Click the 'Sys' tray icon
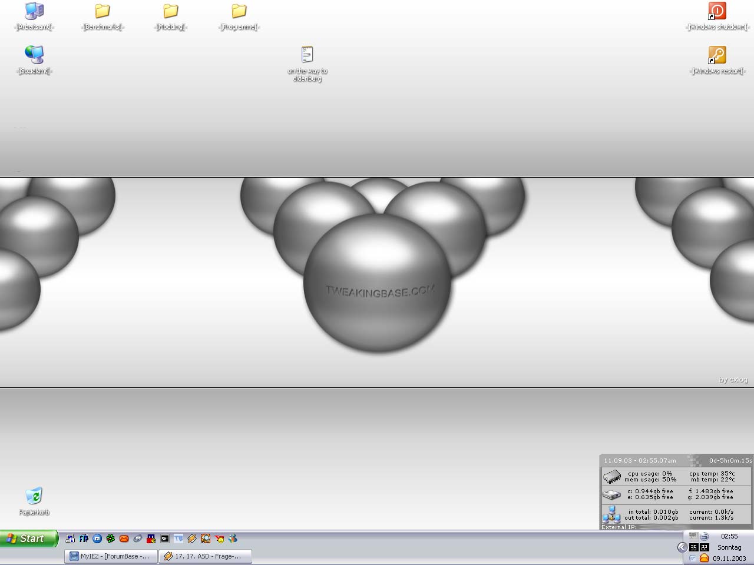The image size is (754, 565). tap(694, 536)
